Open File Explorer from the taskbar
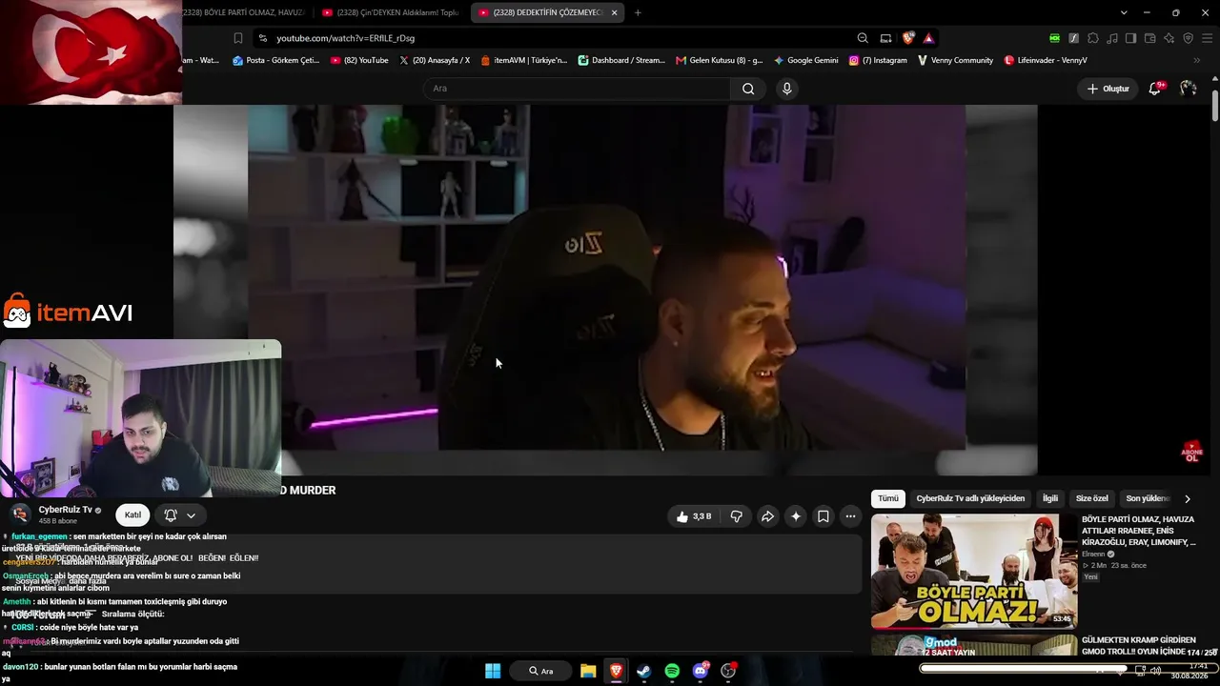The image size is (1220, 686). 588,671
